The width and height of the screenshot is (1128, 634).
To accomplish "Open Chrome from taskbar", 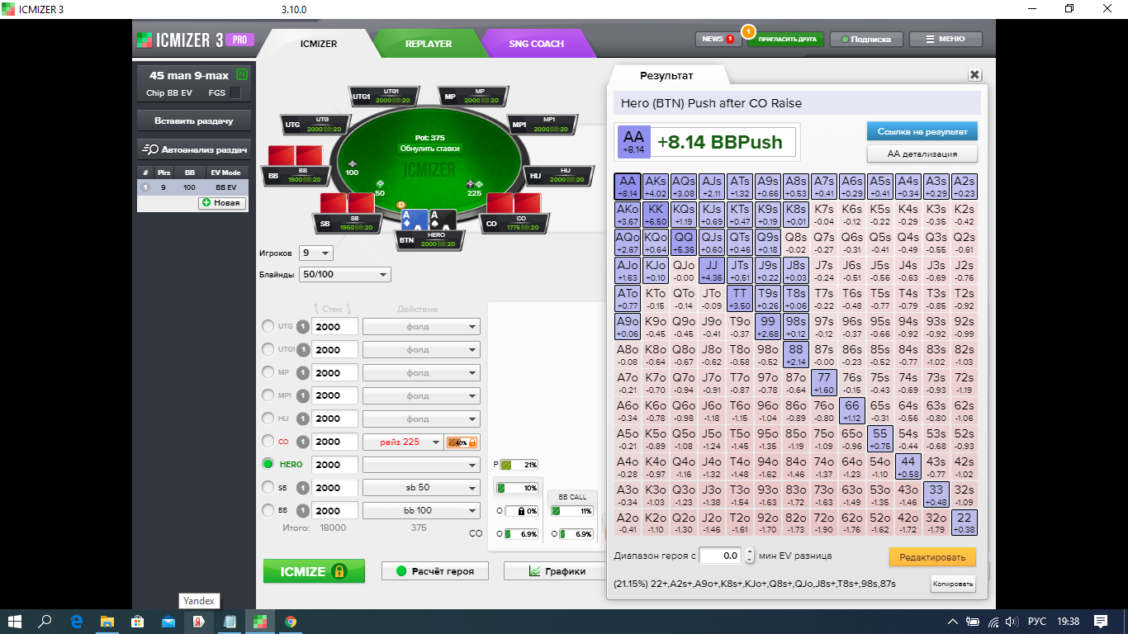I will pyautogui.click(x=291, y=622).
